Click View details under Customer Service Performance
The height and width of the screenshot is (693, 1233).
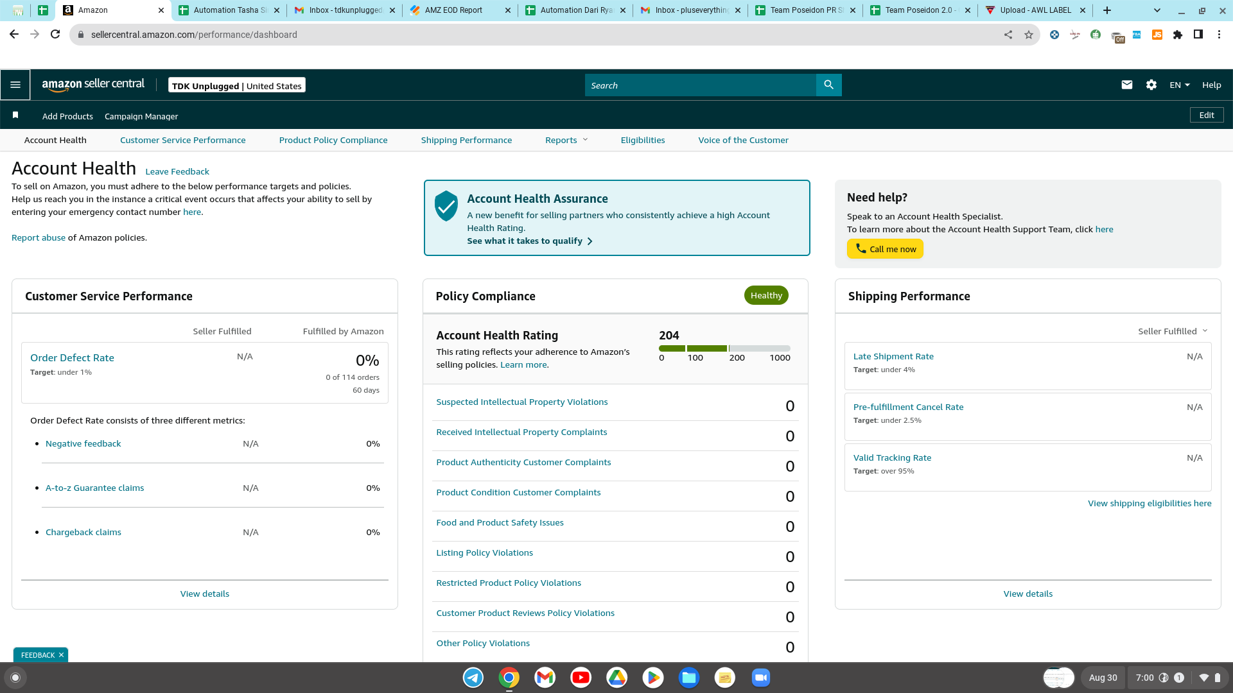tap(204, 594)
